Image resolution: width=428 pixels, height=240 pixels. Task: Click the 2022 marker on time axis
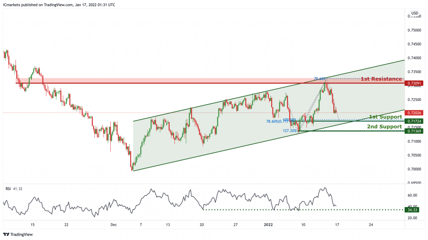268,225
